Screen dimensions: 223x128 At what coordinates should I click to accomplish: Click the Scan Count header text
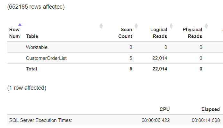[x=125, y=33]
